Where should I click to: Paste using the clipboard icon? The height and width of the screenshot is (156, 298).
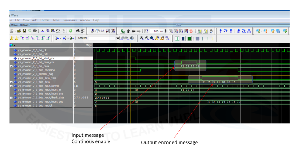(x=53, y=31)
